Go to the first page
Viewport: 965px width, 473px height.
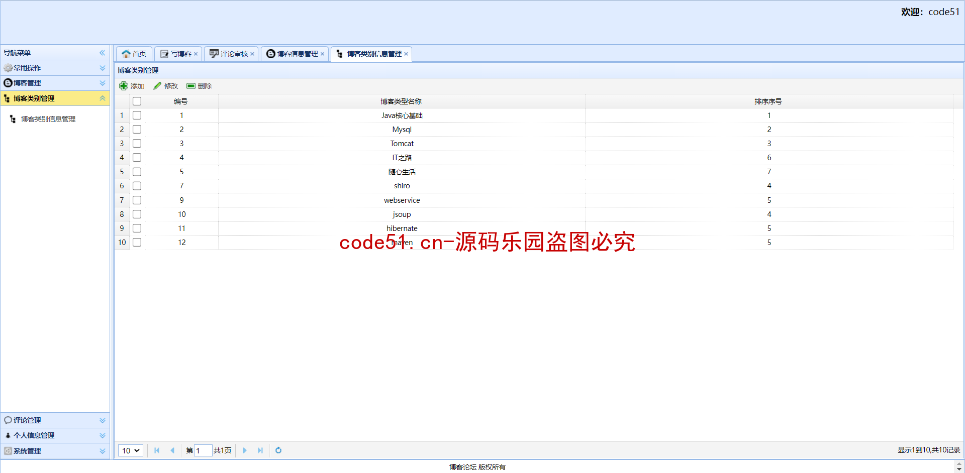click(157, 450)
